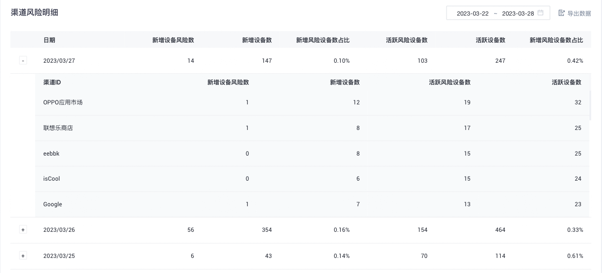Click the vertical scrollbar of channel sub-table
The width and height of the screenshot is (602, 273).
pos(590,105)
